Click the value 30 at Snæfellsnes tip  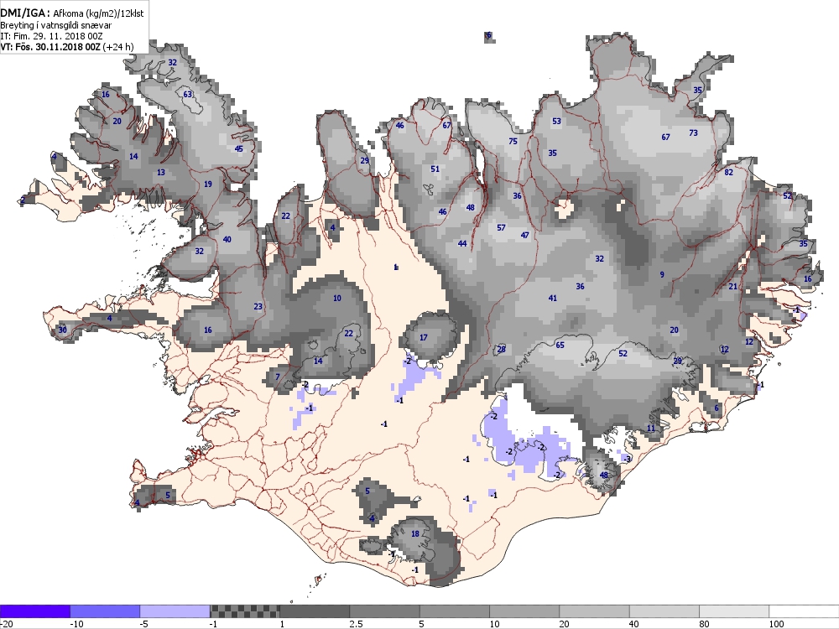(x=63, y=330)
